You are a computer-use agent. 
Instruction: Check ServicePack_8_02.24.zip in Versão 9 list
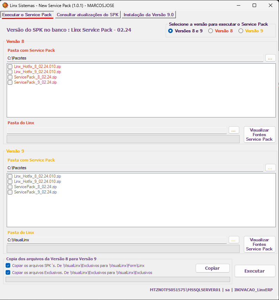10,187
